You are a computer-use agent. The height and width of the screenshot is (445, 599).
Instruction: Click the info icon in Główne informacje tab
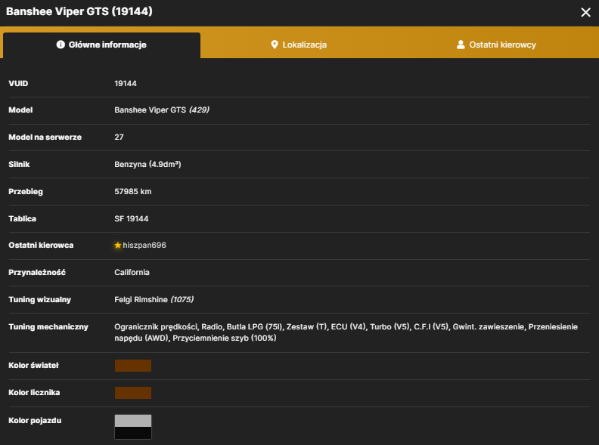click(61, 45)
